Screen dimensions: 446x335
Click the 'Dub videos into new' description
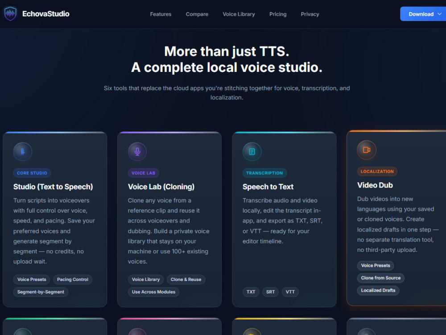pos(398,225)
